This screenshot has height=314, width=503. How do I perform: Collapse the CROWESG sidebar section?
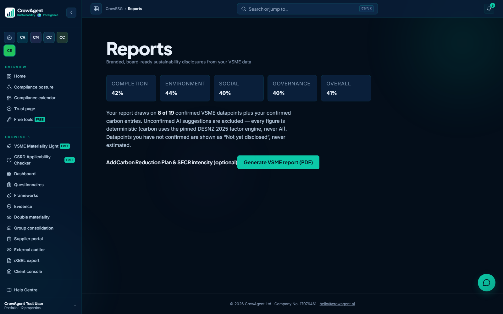coord(17,137)
